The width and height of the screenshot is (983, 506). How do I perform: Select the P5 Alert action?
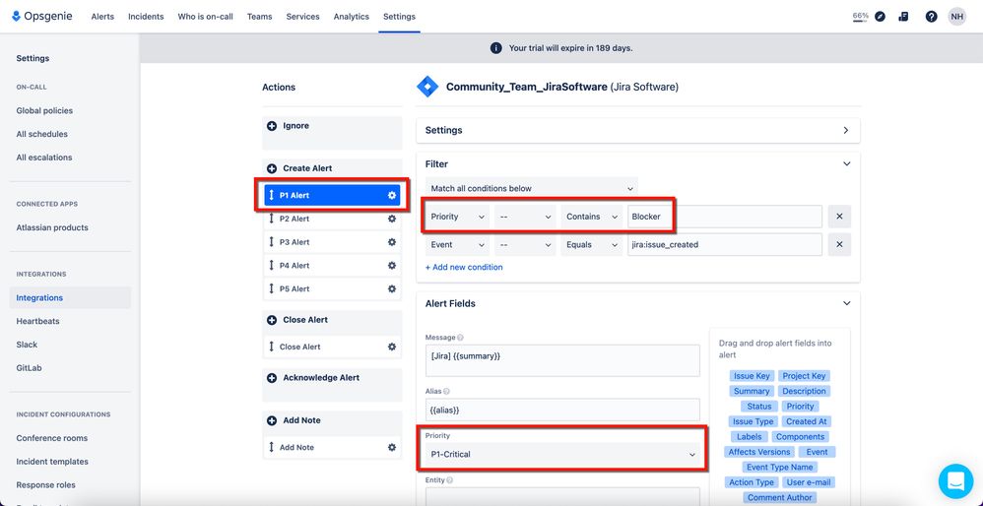(332, 288)
